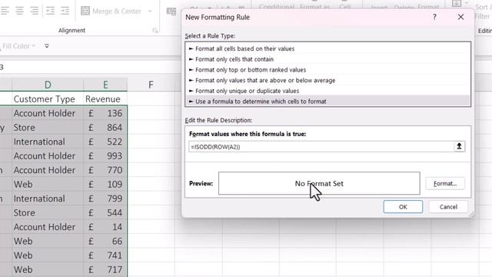Viewport: 492px width, 277px height.
Task: Click the 'Web' cell beside 109
Action: click(48, 185)
